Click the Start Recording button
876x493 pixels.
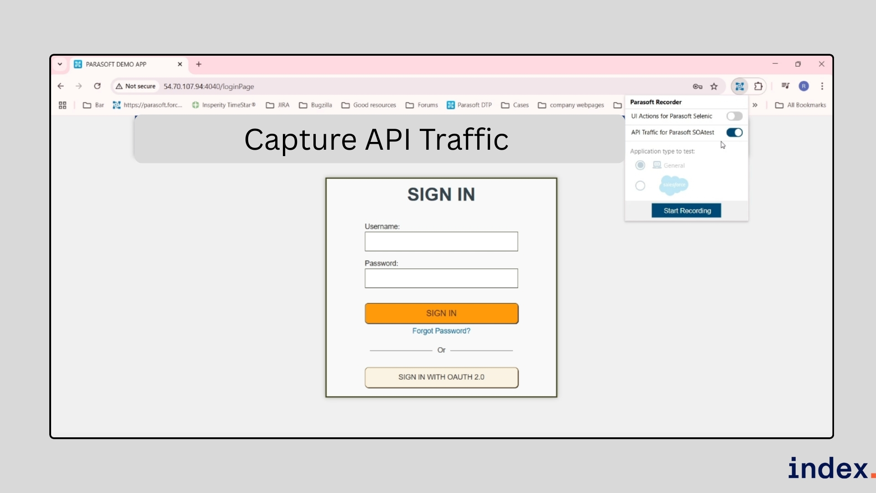tap(687, 210)
